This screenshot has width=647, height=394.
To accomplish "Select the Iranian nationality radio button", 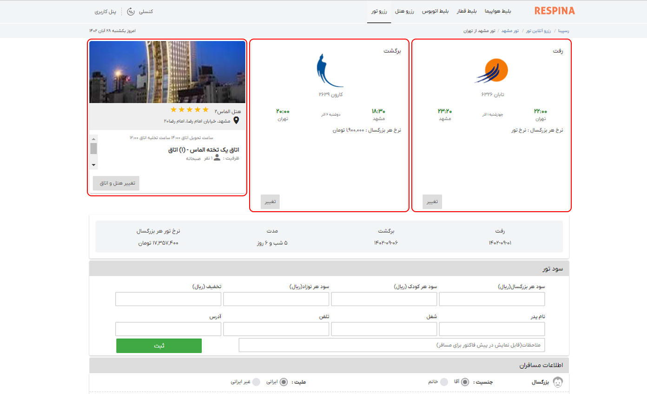I will (284, 382).
